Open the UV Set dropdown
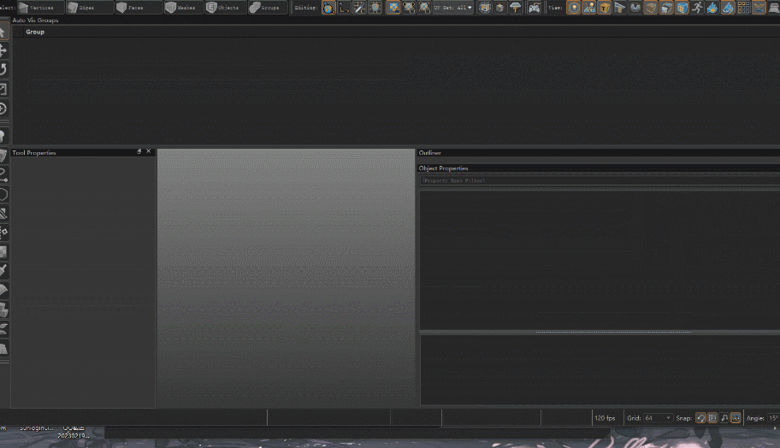 [x=452, y=8]
